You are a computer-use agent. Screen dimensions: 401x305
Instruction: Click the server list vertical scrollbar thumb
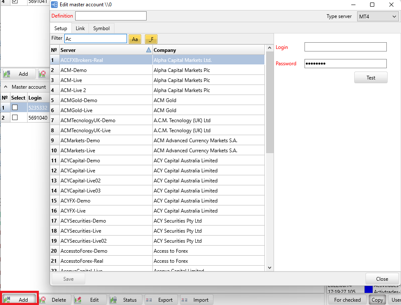point(269,102)
